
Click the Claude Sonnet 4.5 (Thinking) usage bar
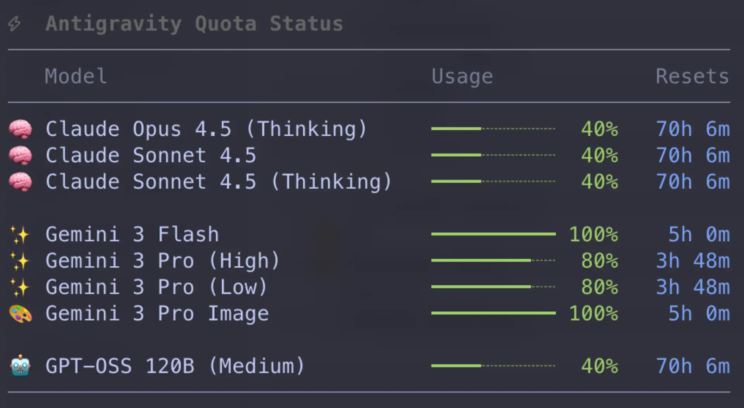(x=493, y=181)
